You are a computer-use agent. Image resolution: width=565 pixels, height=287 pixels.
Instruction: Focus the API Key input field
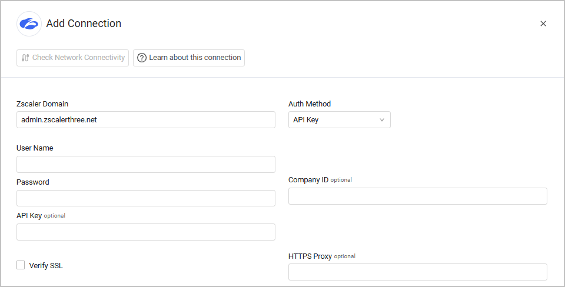[146, 232]
